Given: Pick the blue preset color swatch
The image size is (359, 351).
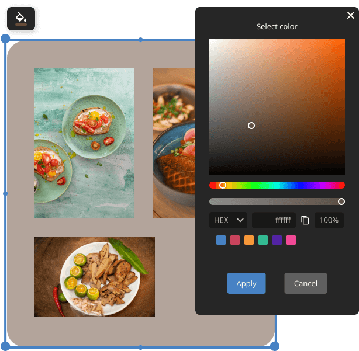Looking at the screenshot, I should click(220, 240).
